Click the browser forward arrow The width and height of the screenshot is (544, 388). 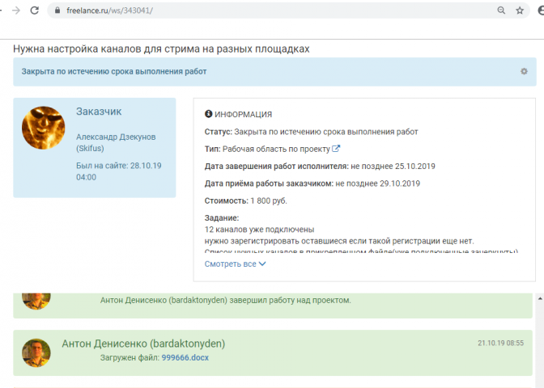pos(16,11)
